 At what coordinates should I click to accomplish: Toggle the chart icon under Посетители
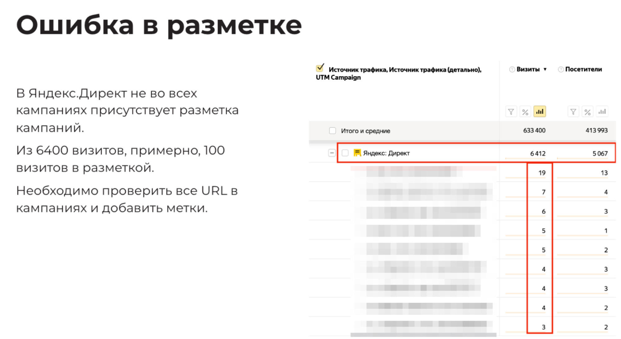pos(602,112)
